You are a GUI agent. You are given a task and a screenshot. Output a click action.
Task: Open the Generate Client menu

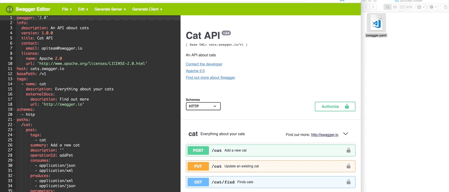(x=147, y=9)
